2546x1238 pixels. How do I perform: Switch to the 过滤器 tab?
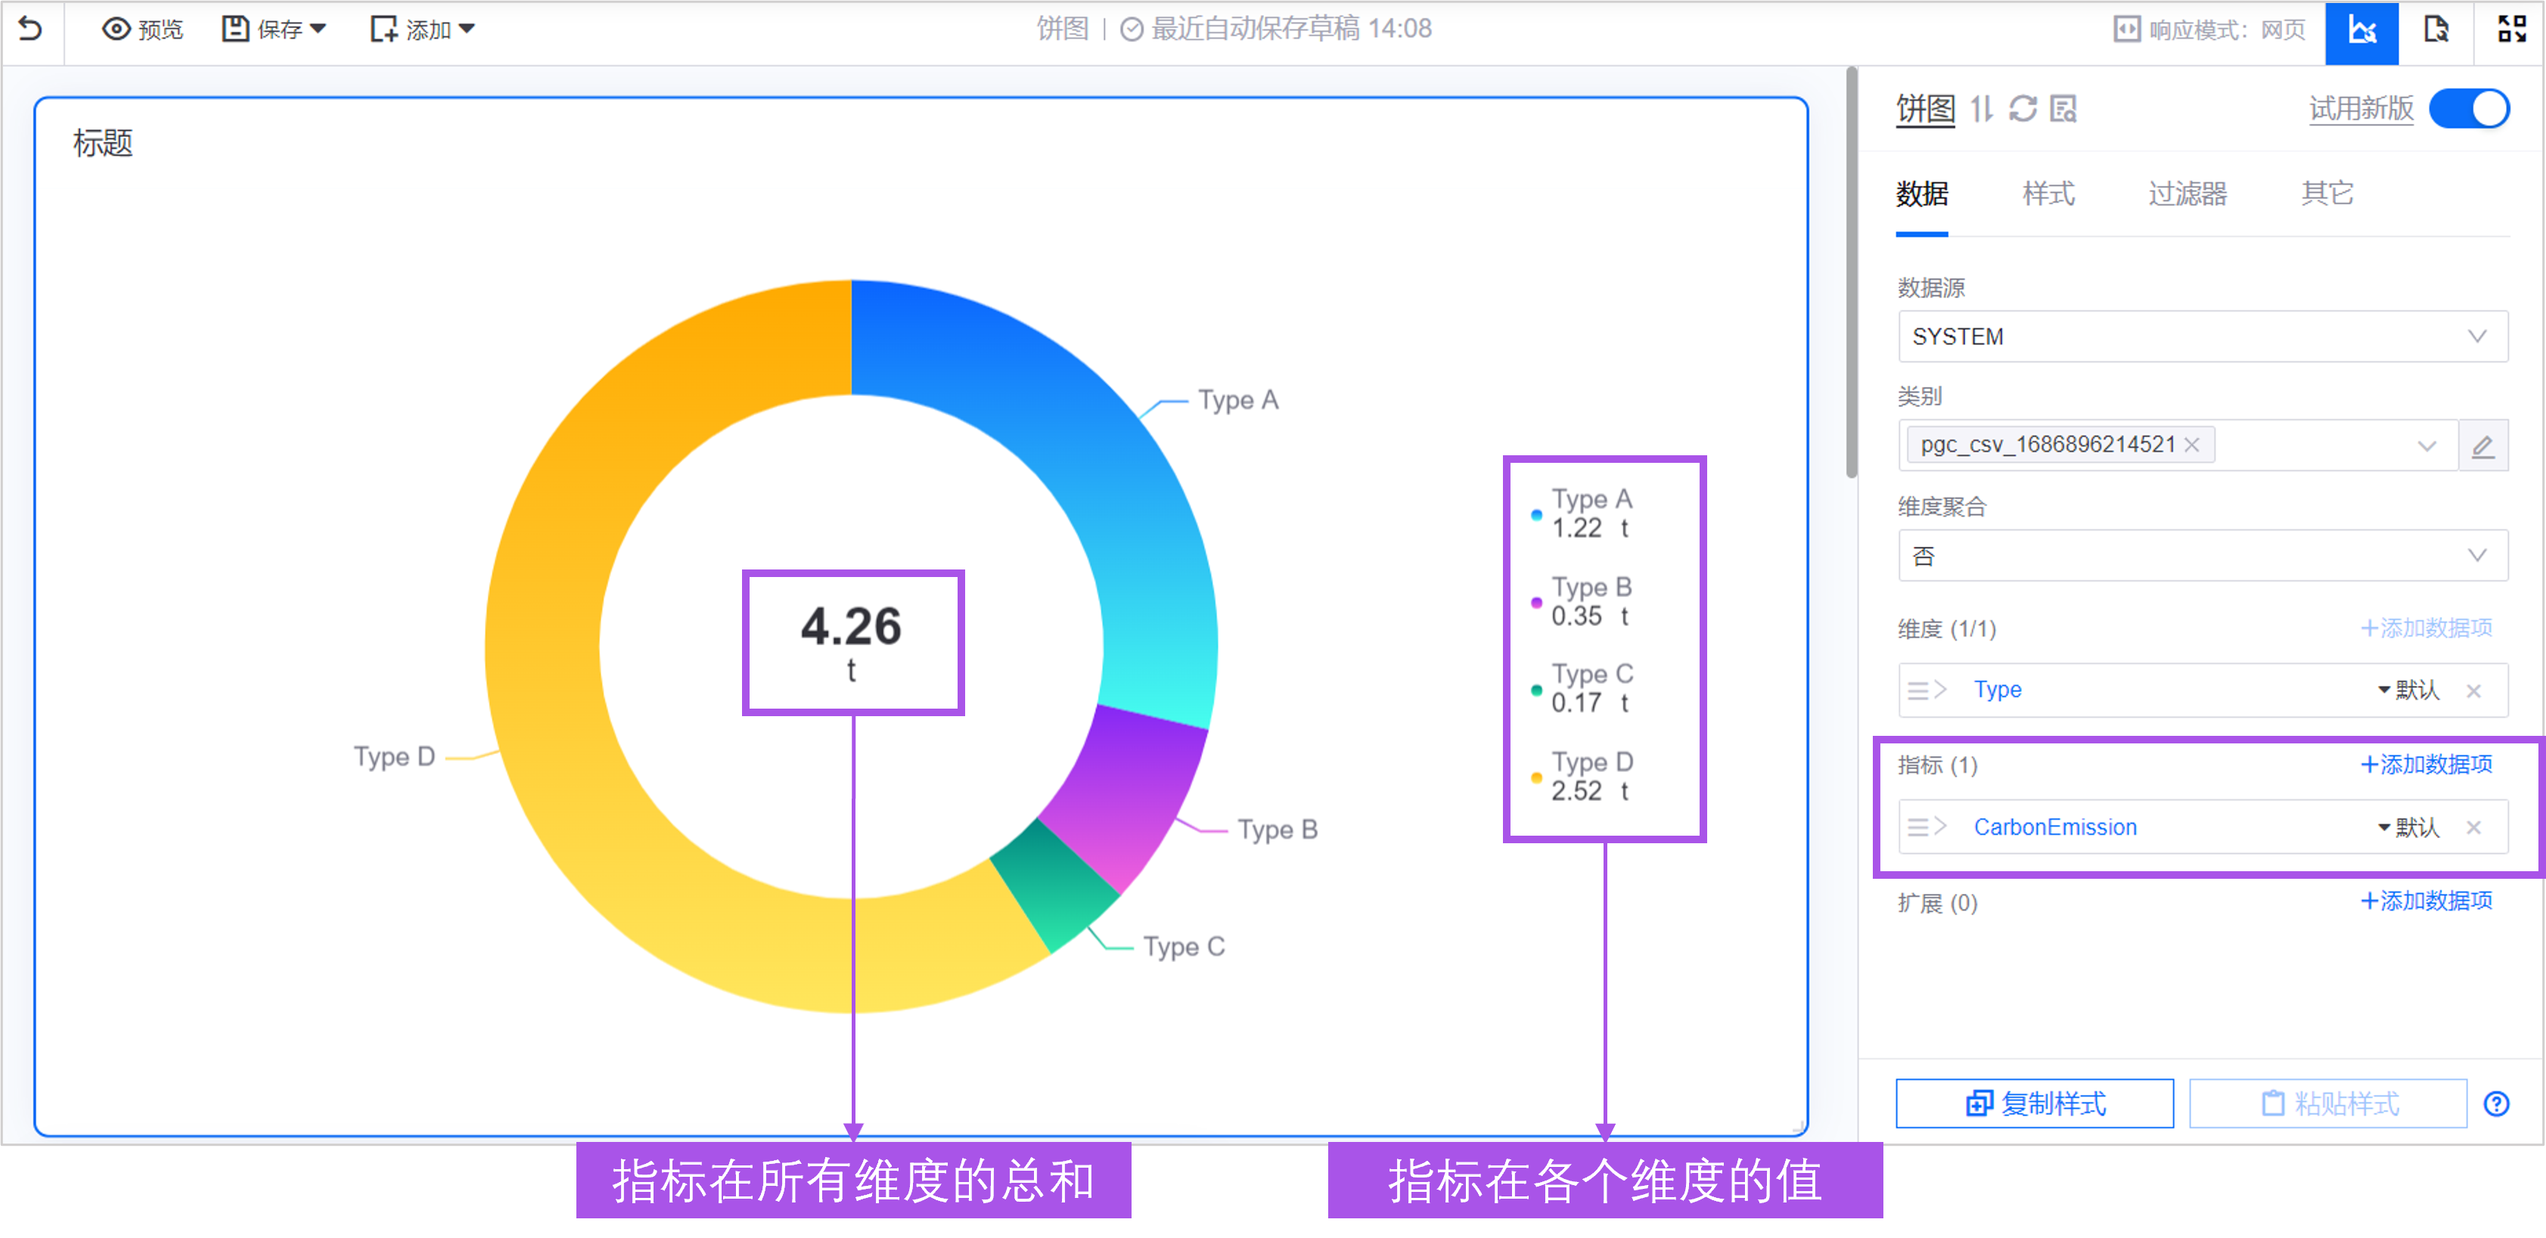[x=2186, y=194]
